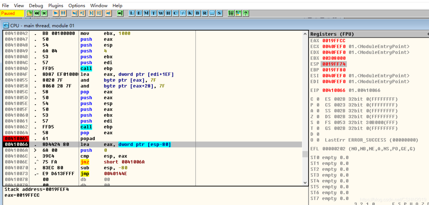Open appearance colors grid icon
The width and height of the screenshot is (429, 205).
coord(238,13)
